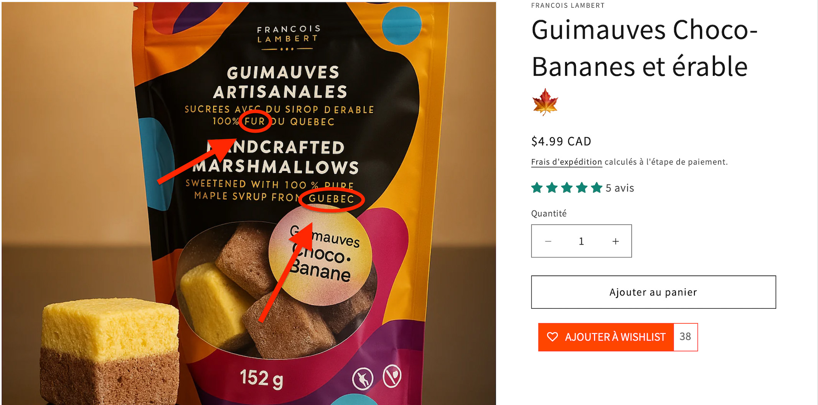Select the quantity input field showing 1
Image resolution: width=818 pixels, height=405 pixels.
(x=581, y=241)
